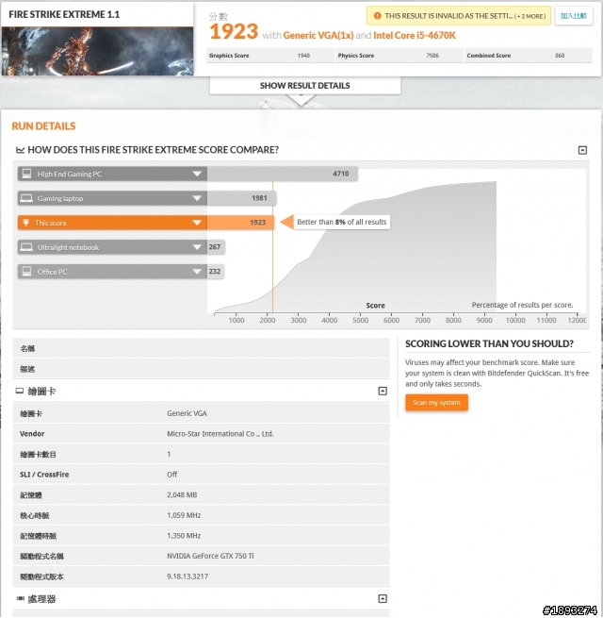This screenshot has height=618, width=603.
Task: Click the 1,350 MHz memory clock value
Action: tap(184, 536)
